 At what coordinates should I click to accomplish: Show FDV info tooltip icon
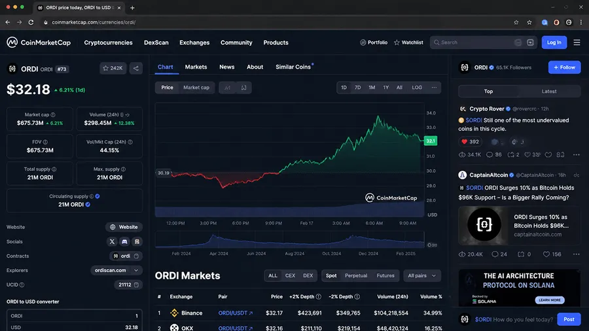coord(45,142)
